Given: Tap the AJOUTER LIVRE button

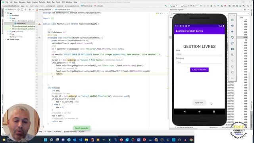Looking at the screenshot, I should (x=199, y=70).
